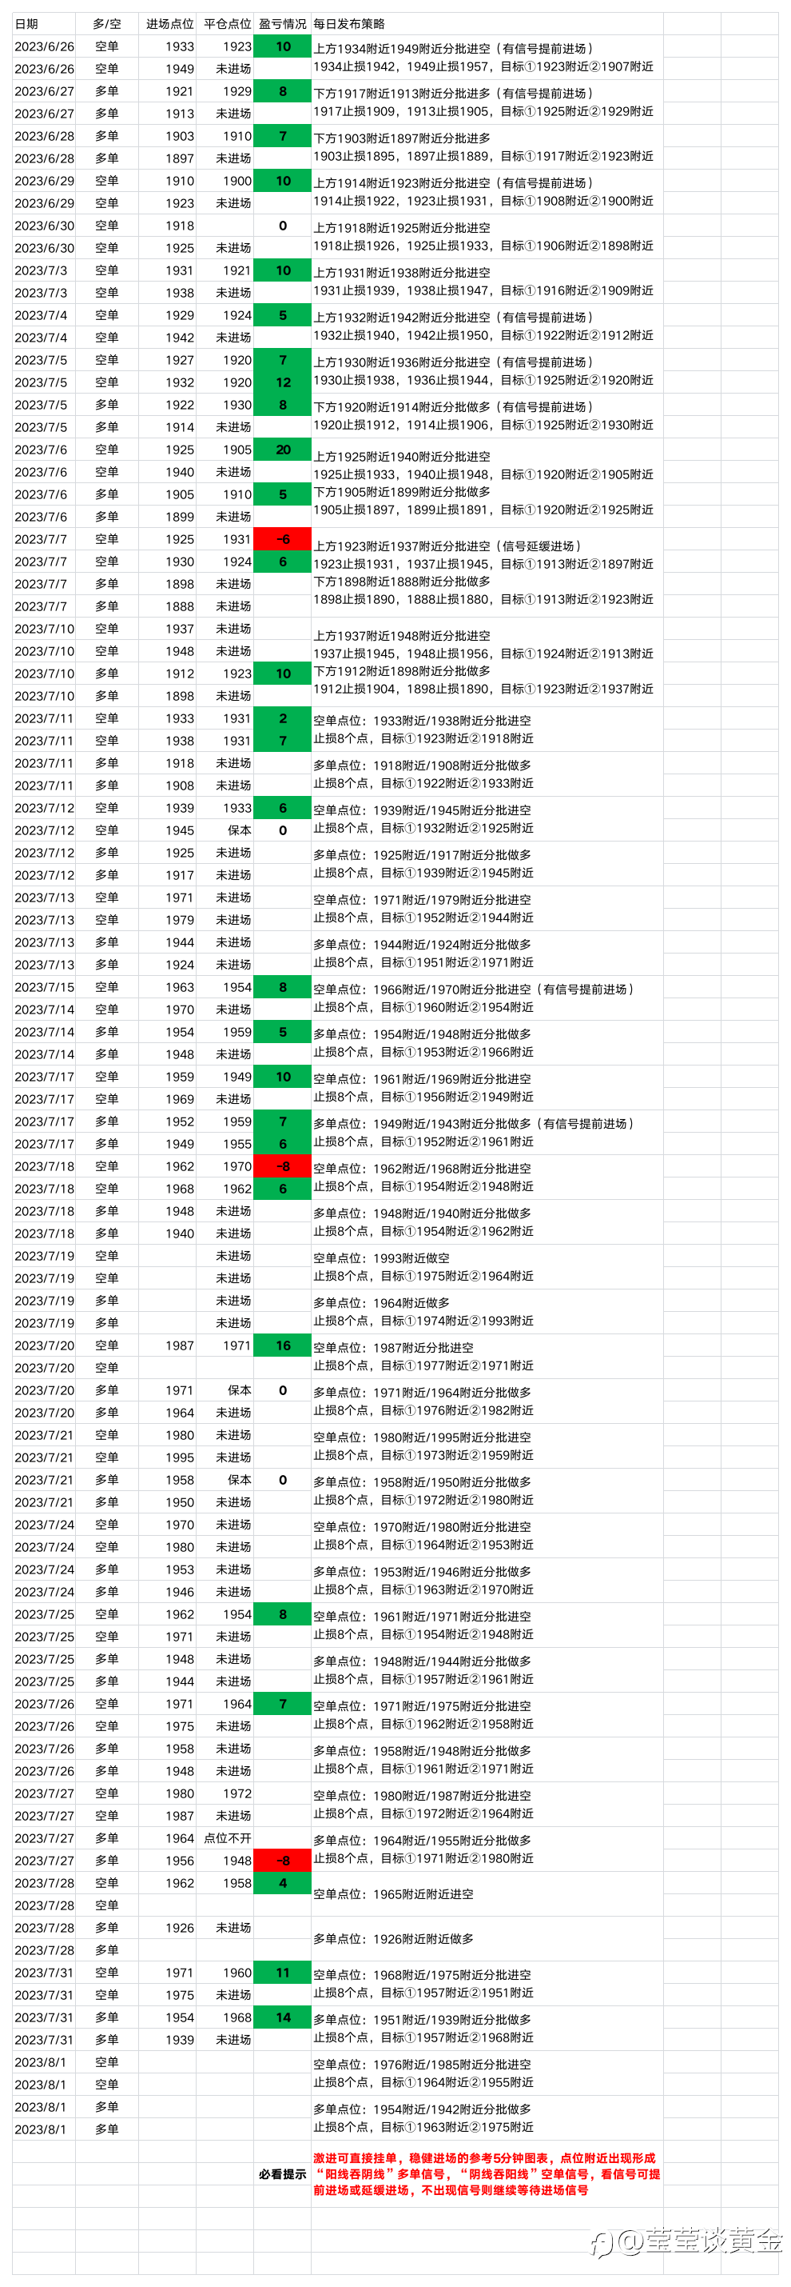This screenshot has height=2287, width=791.
Task: Select the 多/空 header cell
Action: (107, 24)
